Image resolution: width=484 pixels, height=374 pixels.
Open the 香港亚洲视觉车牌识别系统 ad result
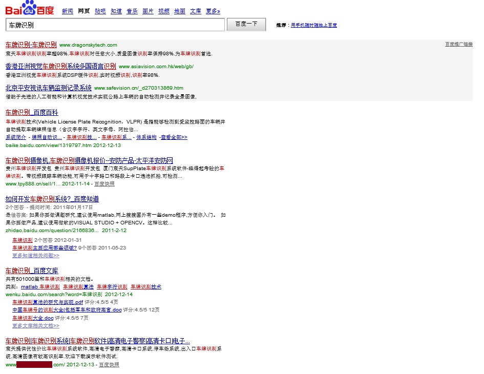[x=60, y=66]
